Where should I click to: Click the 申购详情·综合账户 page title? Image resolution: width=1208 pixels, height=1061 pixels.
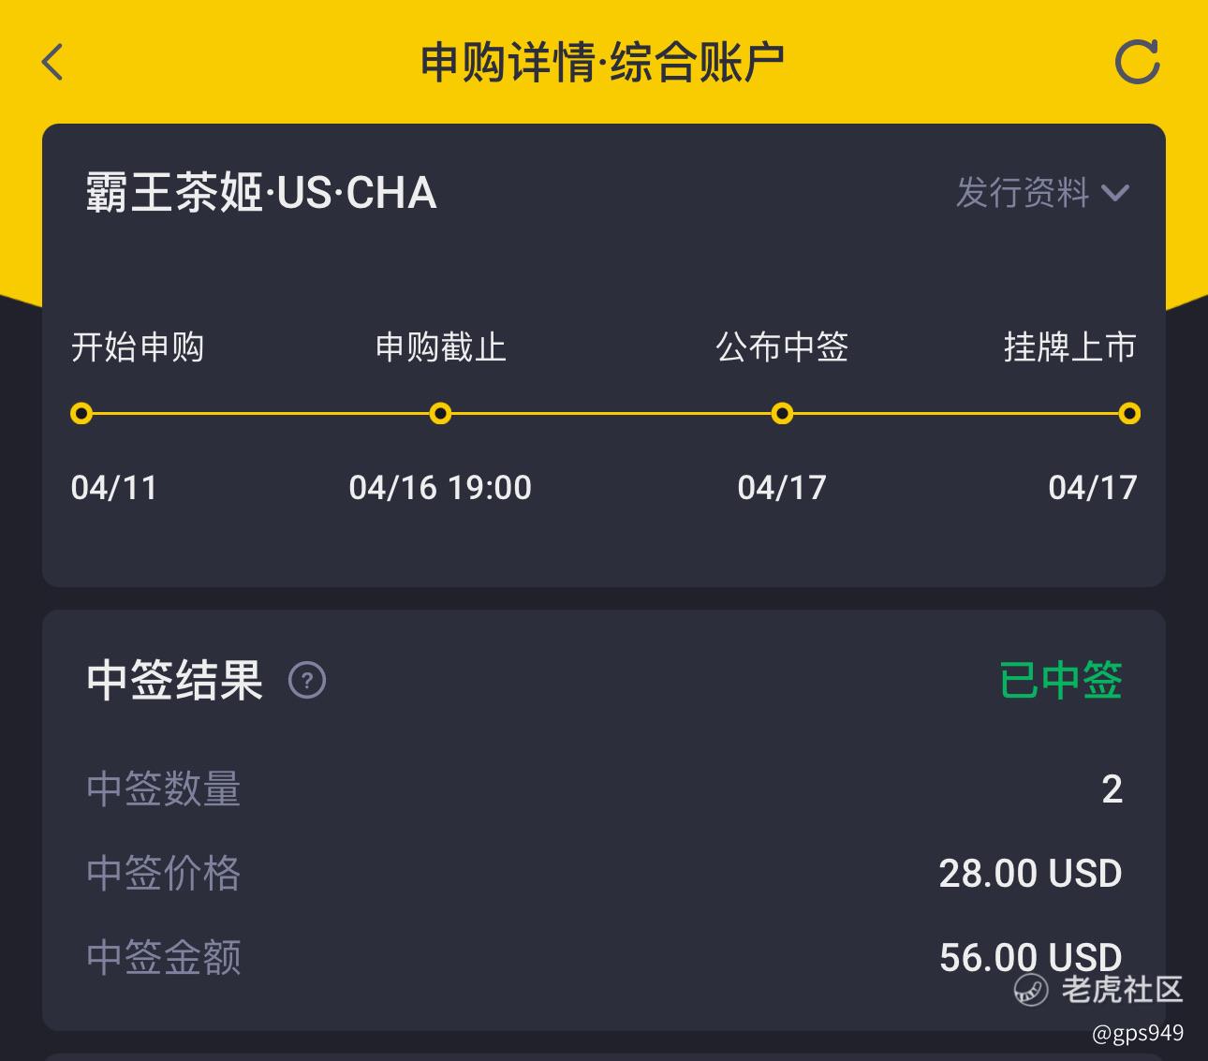[x=602, y=63]
